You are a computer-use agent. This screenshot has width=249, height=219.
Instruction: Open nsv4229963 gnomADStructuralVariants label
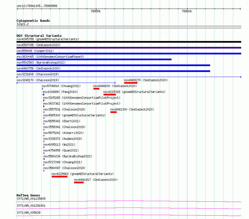(x=83, y=174)
